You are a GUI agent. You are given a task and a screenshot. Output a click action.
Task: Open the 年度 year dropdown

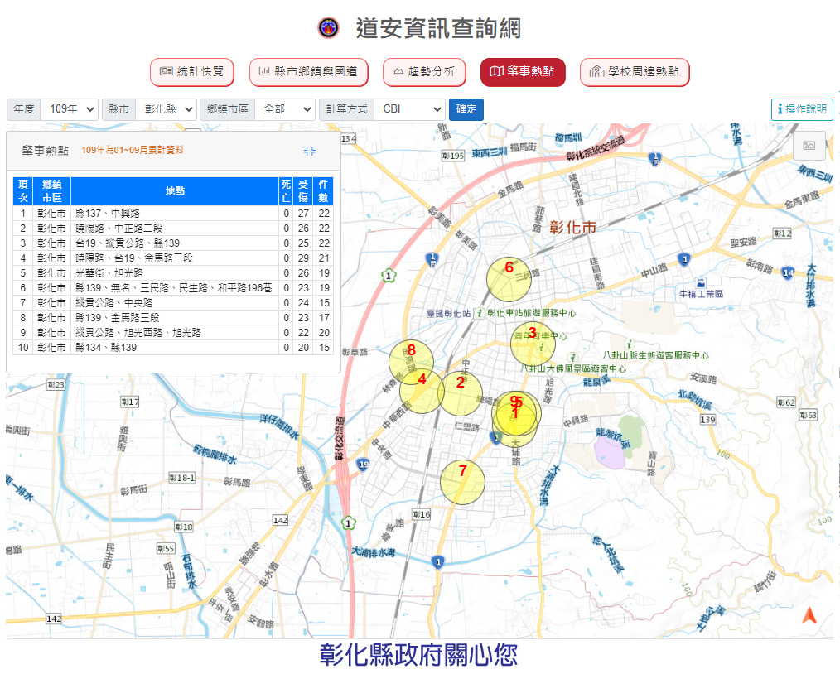point(70,109)
